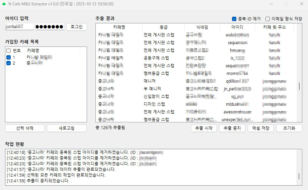The height and width of the screenshot is (190, 308).
Task: Enable the 이메일 형식 저장 checkbox
Action: 268,19
